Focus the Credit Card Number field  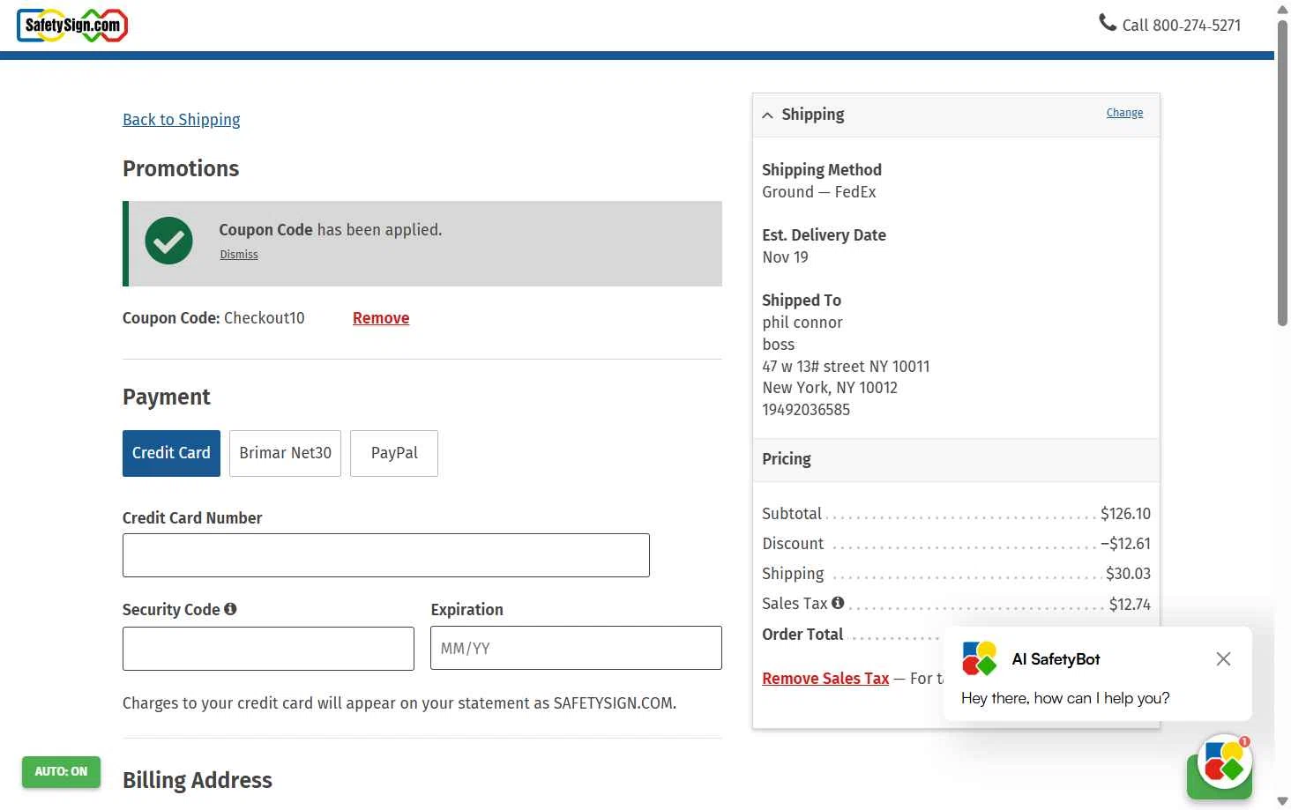click(x=386, y=555)
